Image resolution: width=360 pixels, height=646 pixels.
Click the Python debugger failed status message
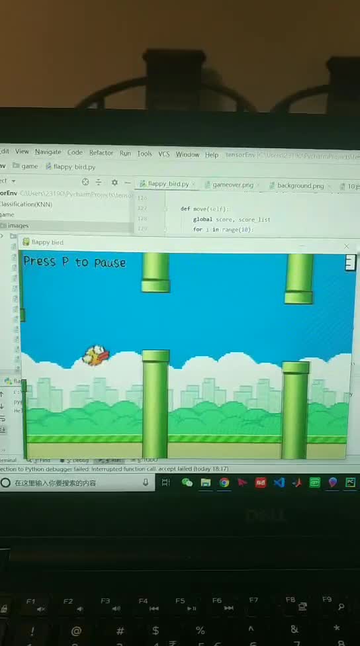(114, 469)
